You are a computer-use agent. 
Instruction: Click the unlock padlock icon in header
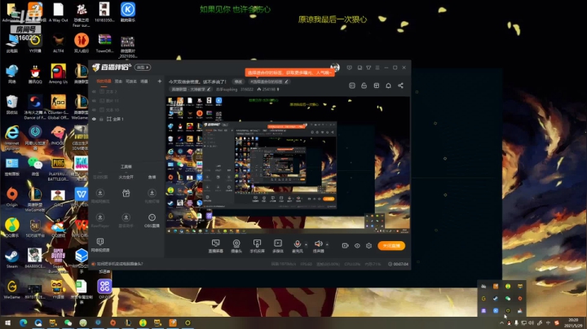point(364,86)
